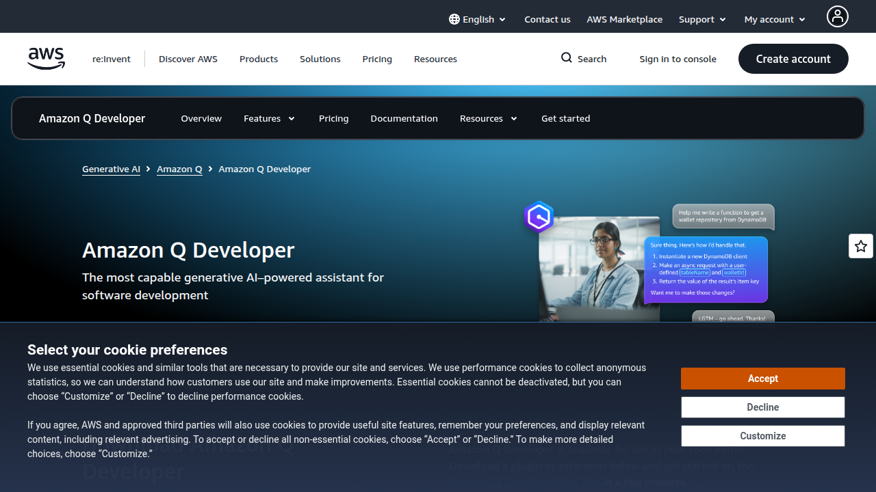Open the Documentation tab
The image size is (876, 492).
click(404, 118)
